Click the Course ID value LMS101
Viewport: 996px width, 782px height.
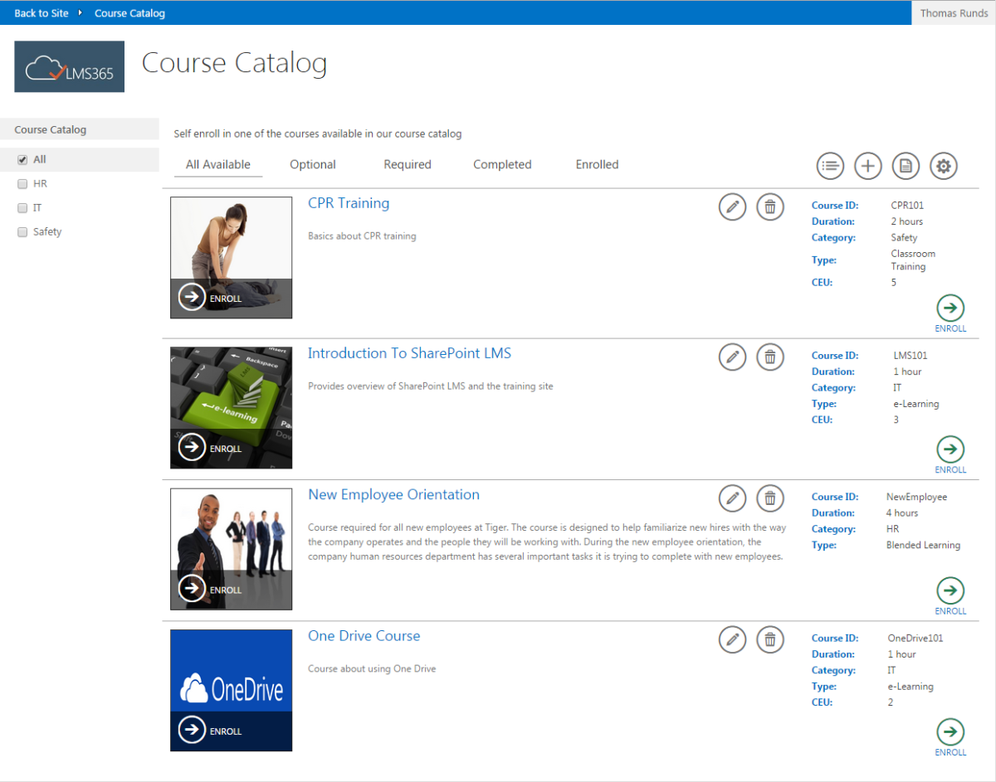point(911,356)
